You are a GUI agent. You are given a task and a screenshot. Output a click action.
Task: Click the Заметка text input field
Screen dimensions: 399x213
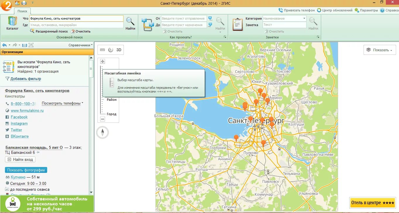tap(284, 25)
